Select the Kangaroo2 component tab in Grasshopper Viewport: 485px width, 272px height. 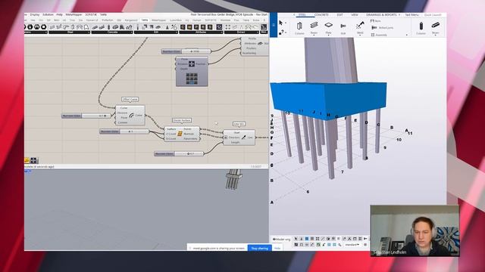coord(131,20)
